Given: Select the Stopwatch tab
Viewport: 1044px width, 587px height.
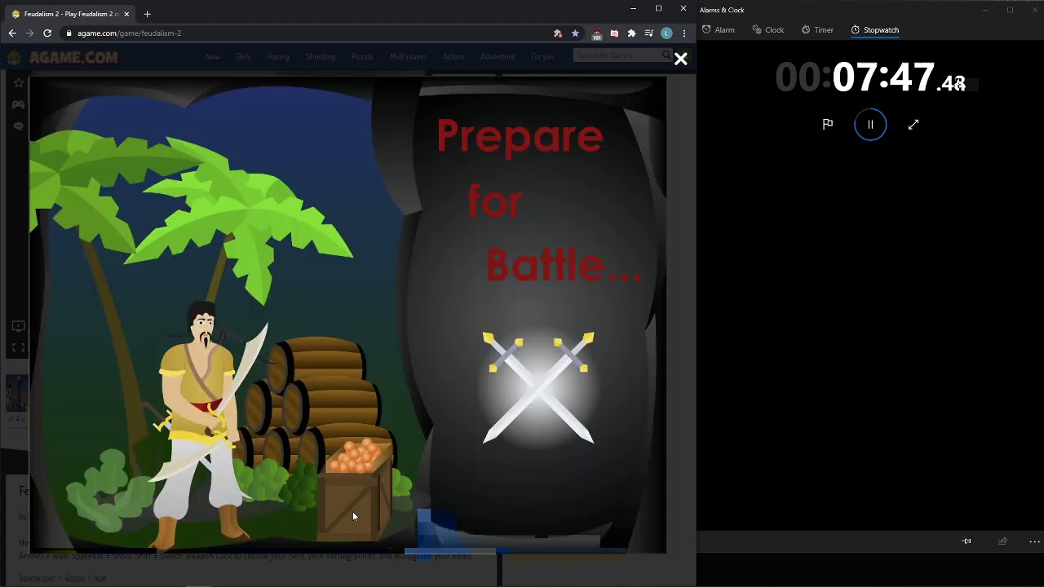Looking at the screenshot, I should [x=874, y=30].
